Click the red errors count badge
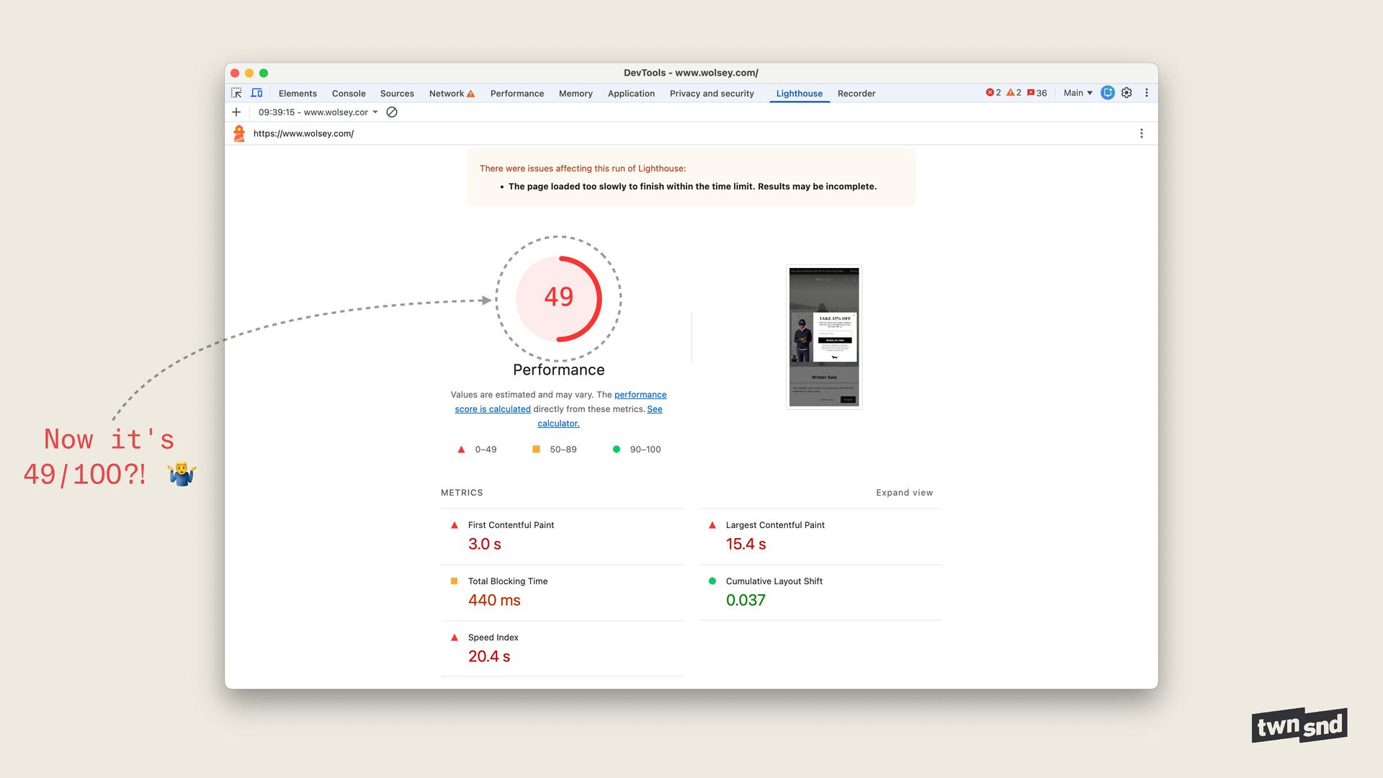The width and height of the screenshot is (1383, 778). click(993, 93)
